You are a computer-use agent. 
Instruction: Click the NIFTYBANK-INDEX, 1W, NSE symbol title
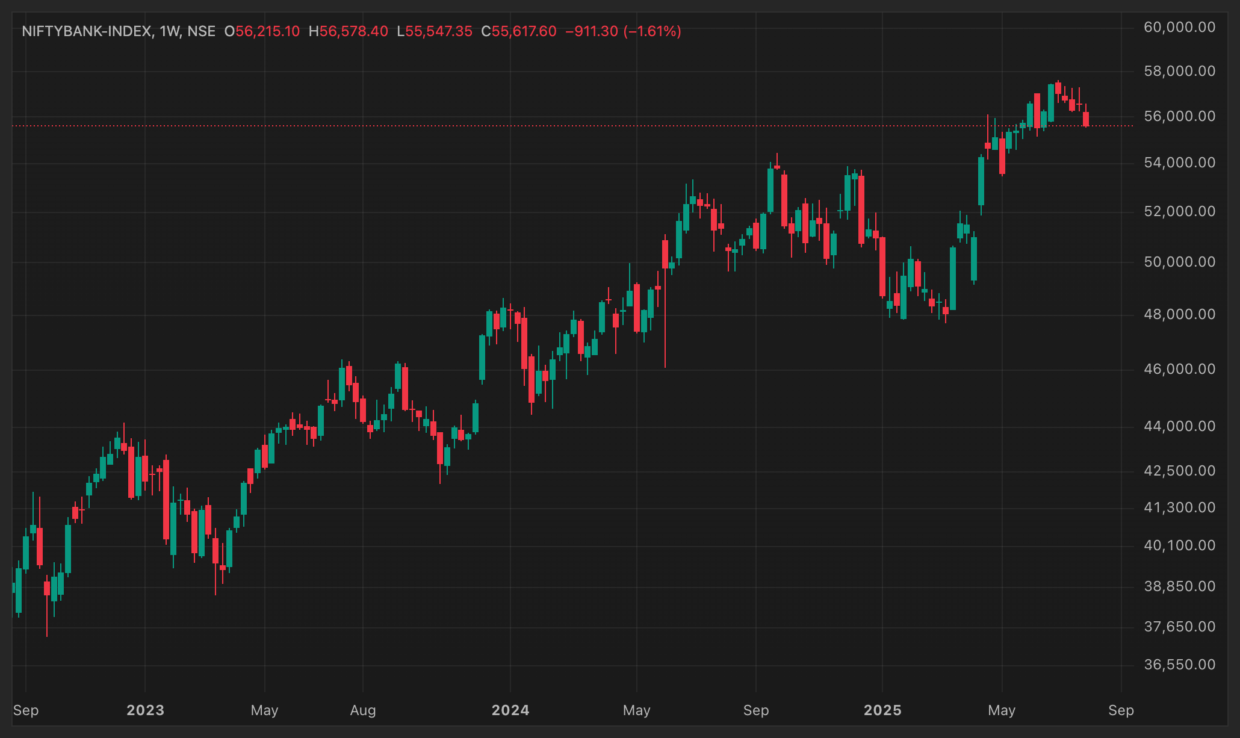coord(119,31)
